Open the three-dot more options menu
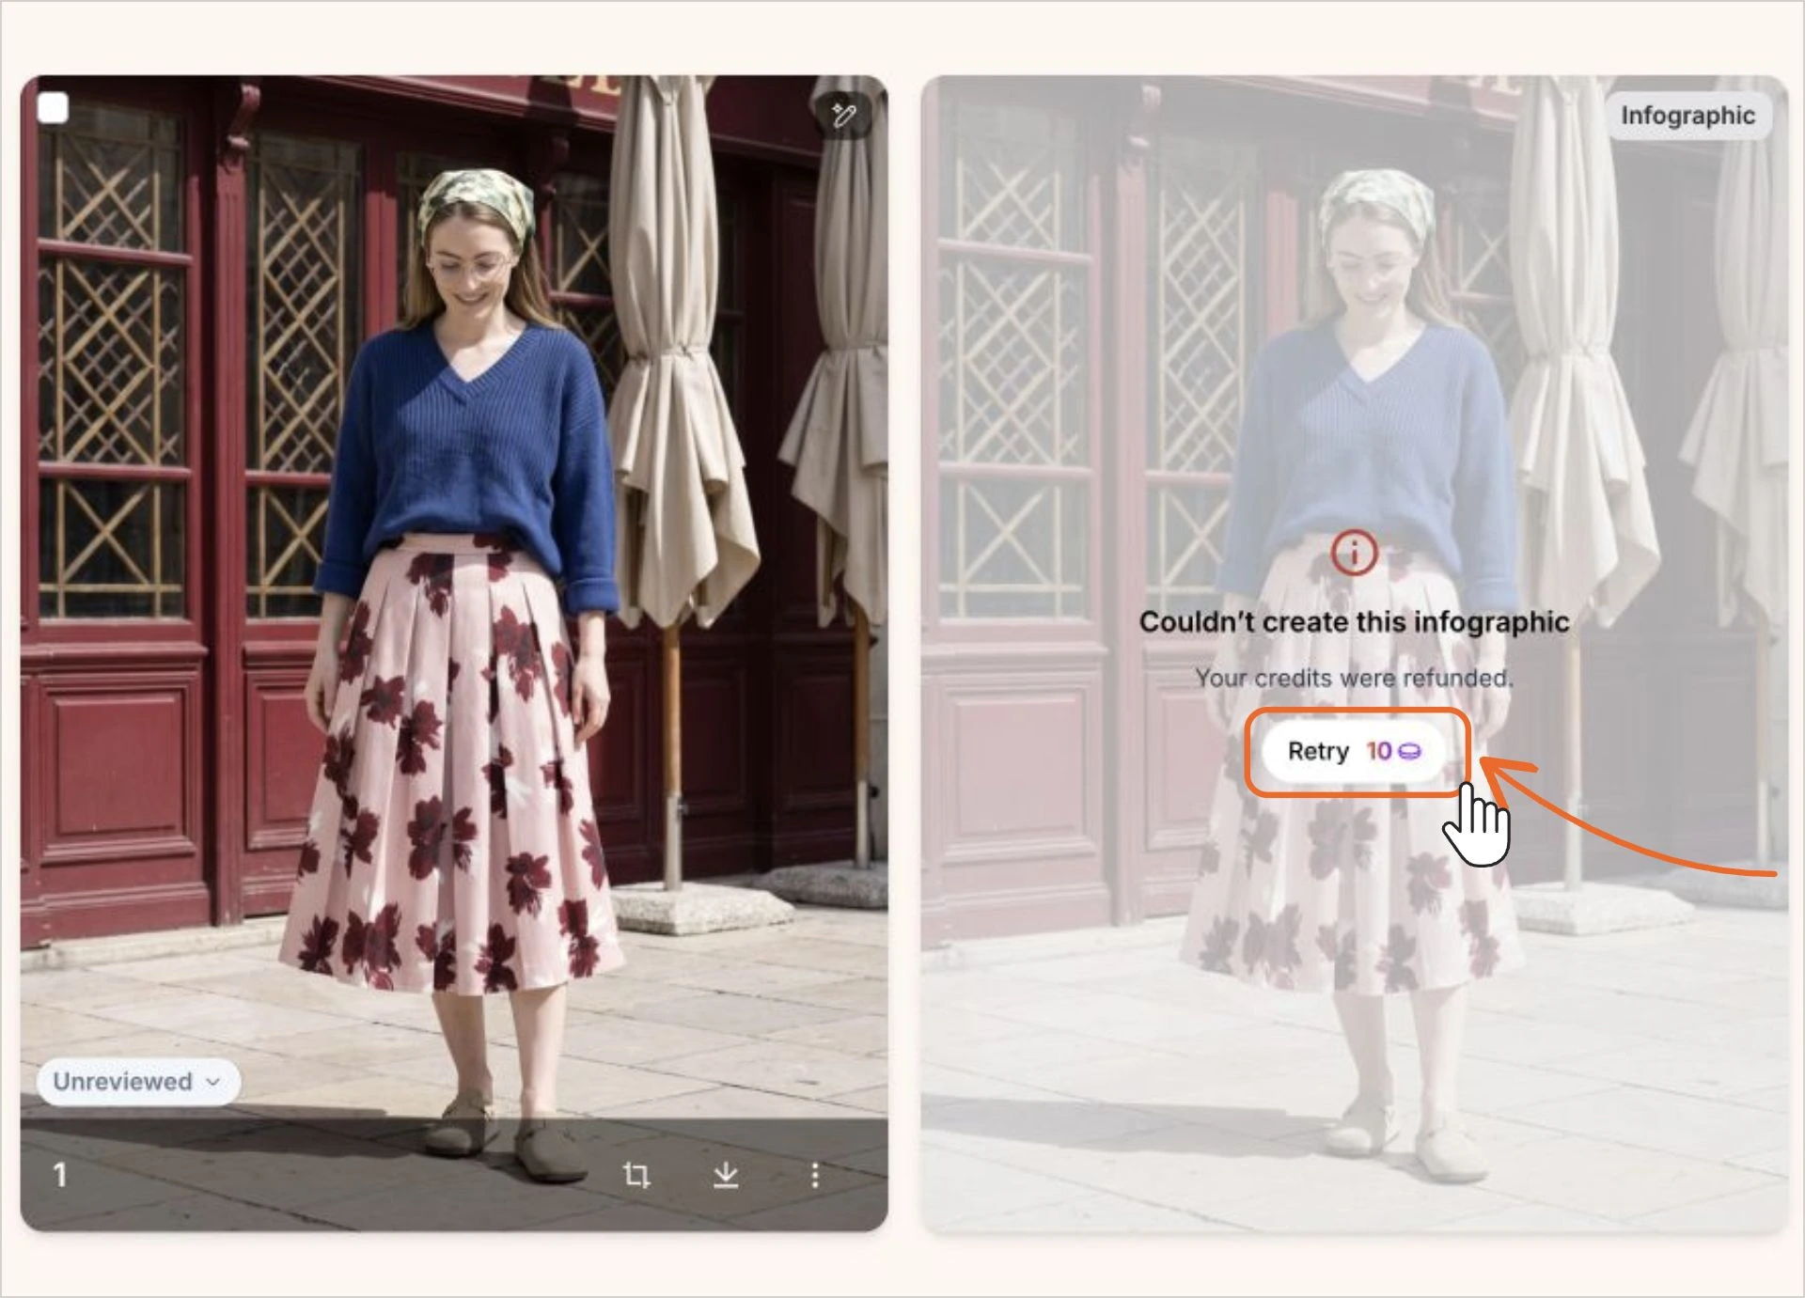1805x1298 pixels. click(815, 1175)
